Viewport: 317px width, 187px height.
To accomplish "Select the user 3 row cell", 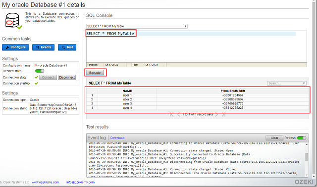I will click(x=127, y=103).
